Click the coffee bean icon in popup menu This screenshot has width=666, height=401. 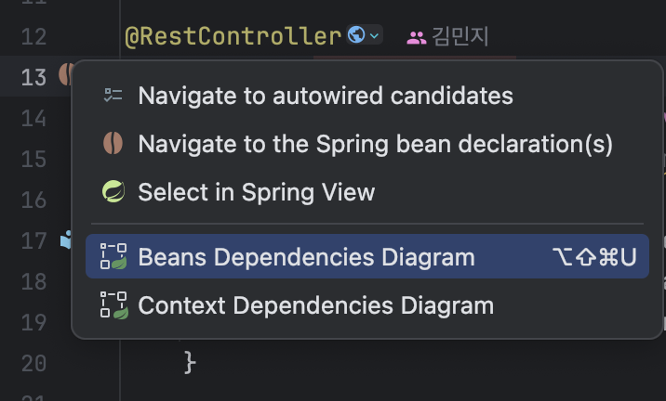pyautogui.click(x=113, y=143)
